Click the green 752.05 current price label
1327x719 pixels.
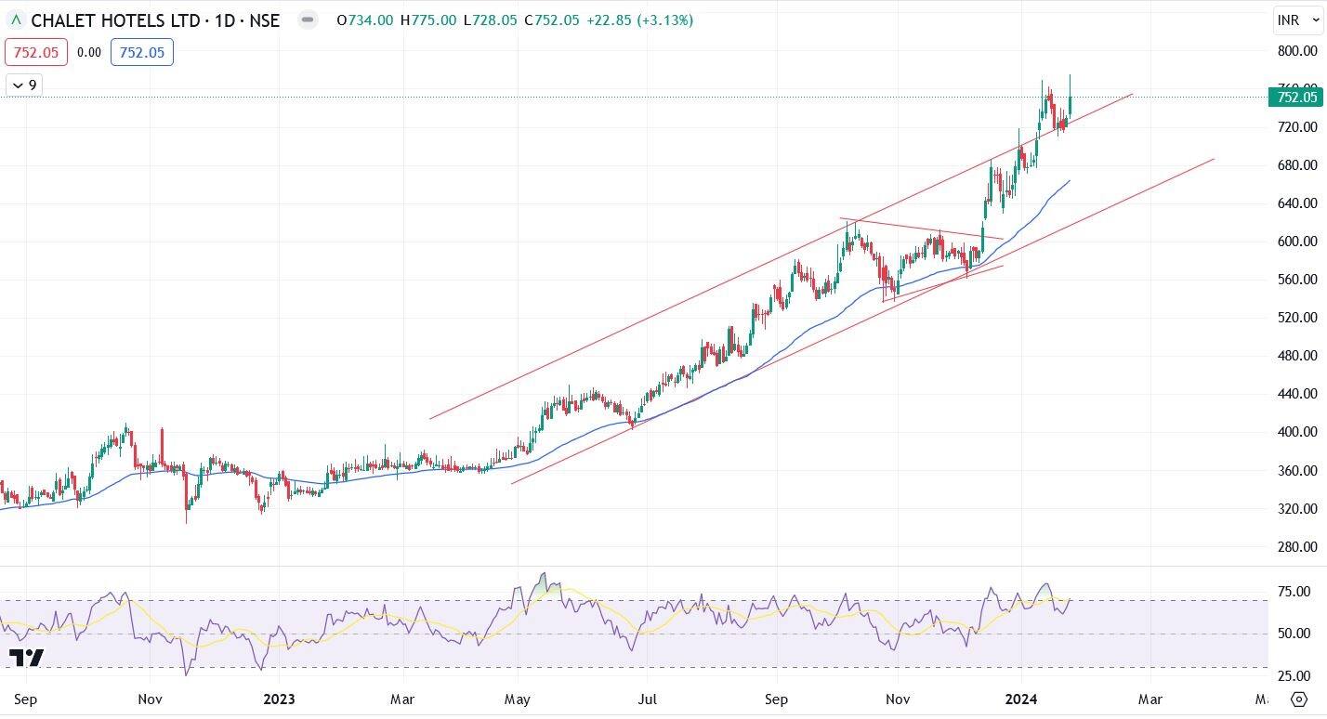[x=1295, y=98]
